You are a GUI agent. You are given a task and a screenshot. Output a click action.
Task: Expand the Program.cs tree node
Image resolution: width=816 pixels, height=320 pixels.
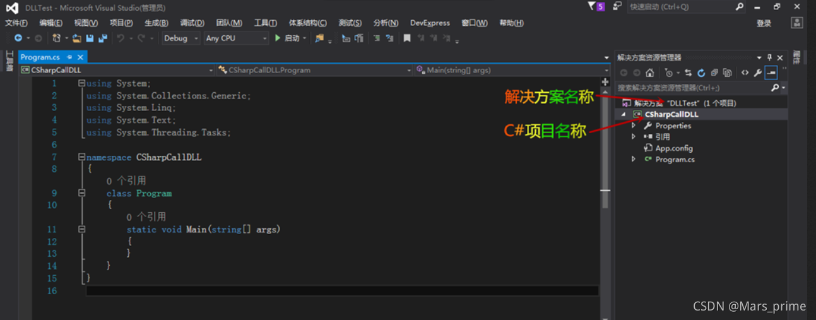tap(634, 159)
